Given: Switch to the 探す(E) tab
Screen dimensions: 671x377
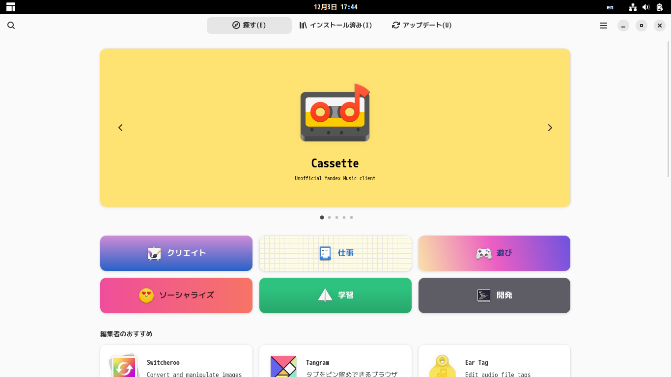Looking at the screenshot, I should point(249,26).
